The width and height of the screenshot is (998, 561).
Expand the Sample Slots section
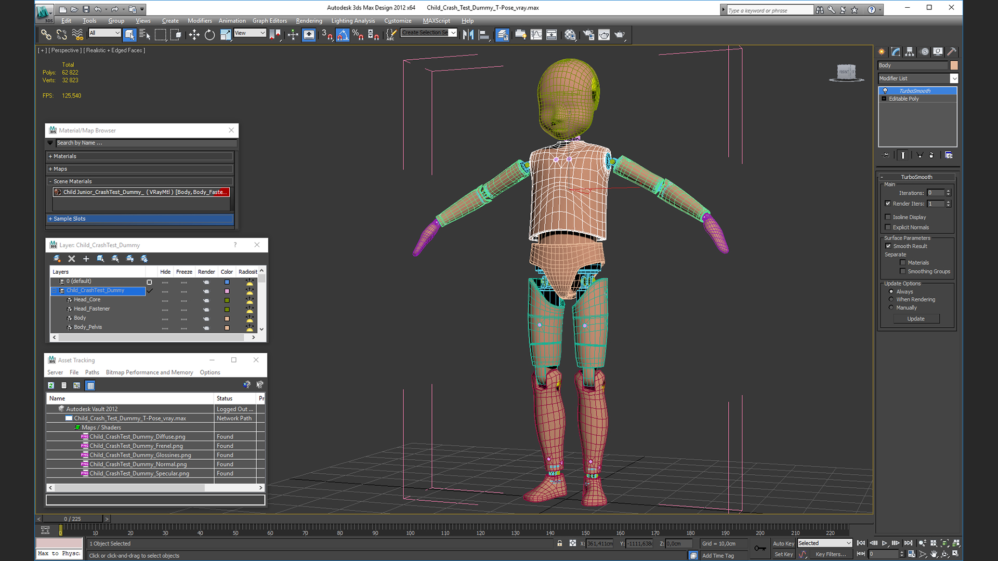click(x=69, y=219)
